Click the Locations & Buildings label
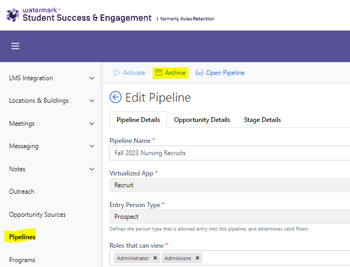The image size is (350, 267). click(x=39, y=101)
